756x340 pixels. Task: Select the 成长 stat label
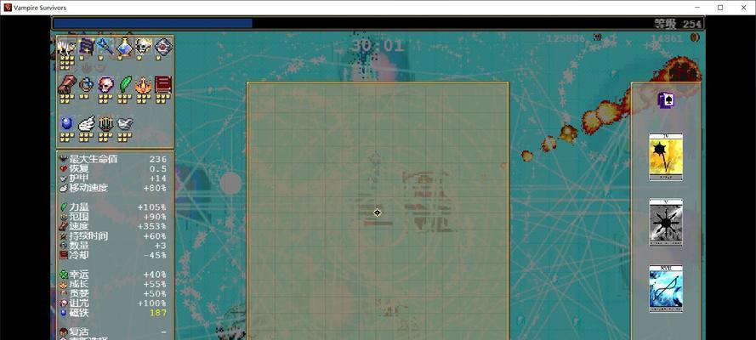click(x=79, y=284)
